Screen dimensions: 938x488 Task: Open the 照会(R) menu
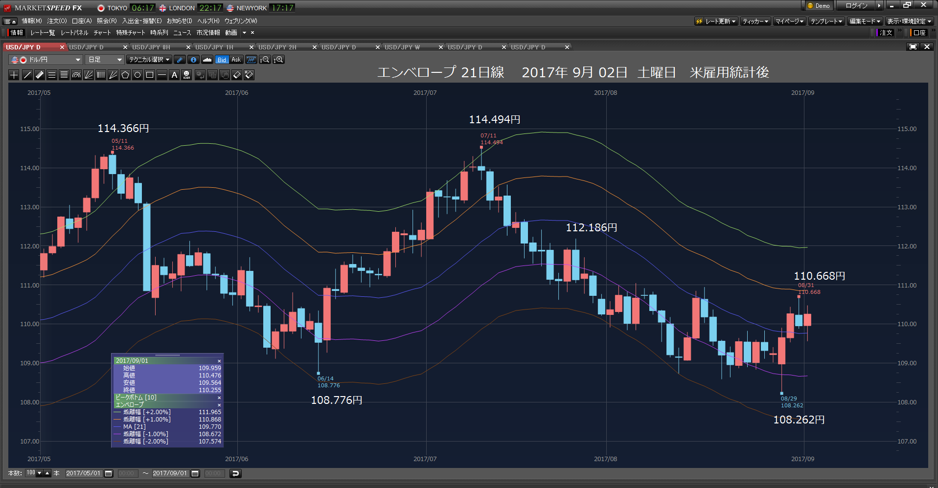[x=107, y=21]
